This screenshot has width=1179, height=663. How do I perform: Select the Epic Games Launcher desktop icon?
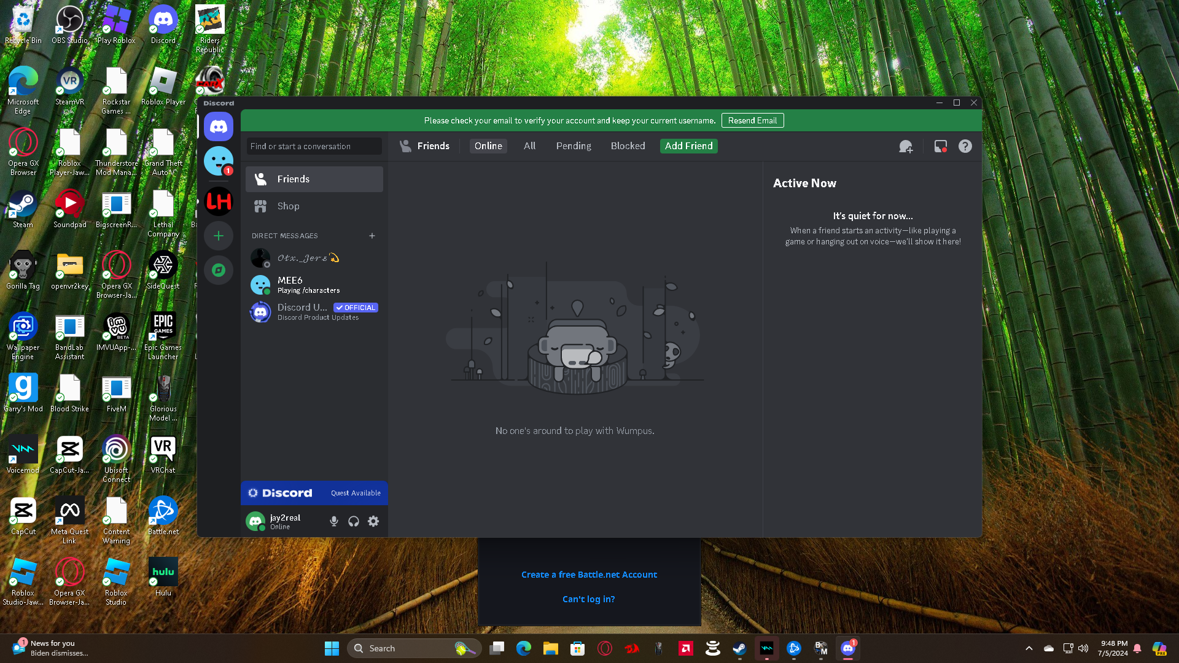tap(163, 336)
